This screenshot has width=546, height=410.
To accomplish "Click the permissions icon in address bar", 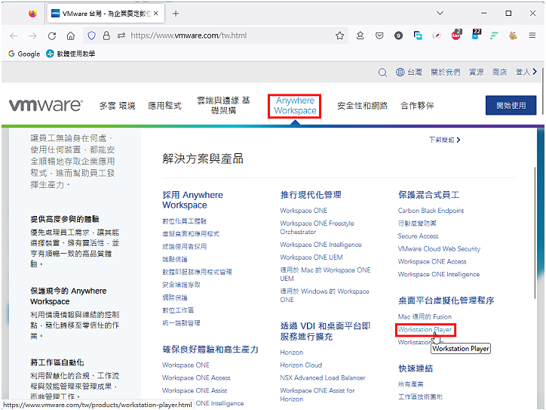I will (121, 35).
